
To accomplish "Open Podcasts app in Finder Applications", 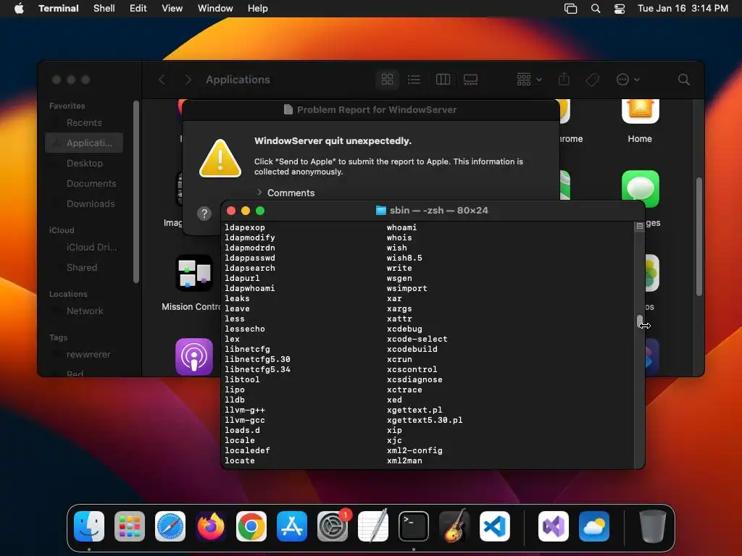I will [x=194, y=357].
